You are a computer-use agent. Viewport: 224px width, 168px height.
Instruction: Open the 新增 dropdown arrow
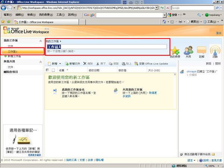[x=60, y=63]
